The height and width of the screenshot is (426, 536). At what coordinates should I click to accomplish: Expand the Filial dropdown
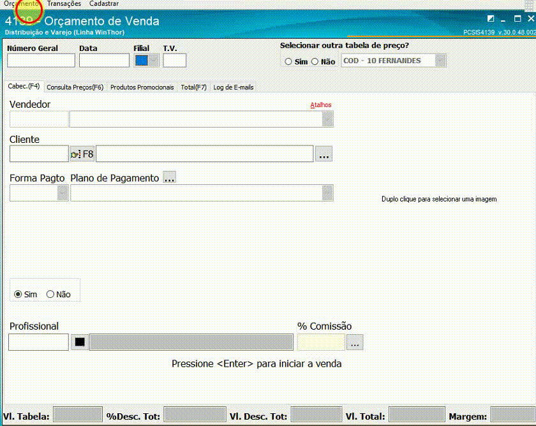click(154, 61)
